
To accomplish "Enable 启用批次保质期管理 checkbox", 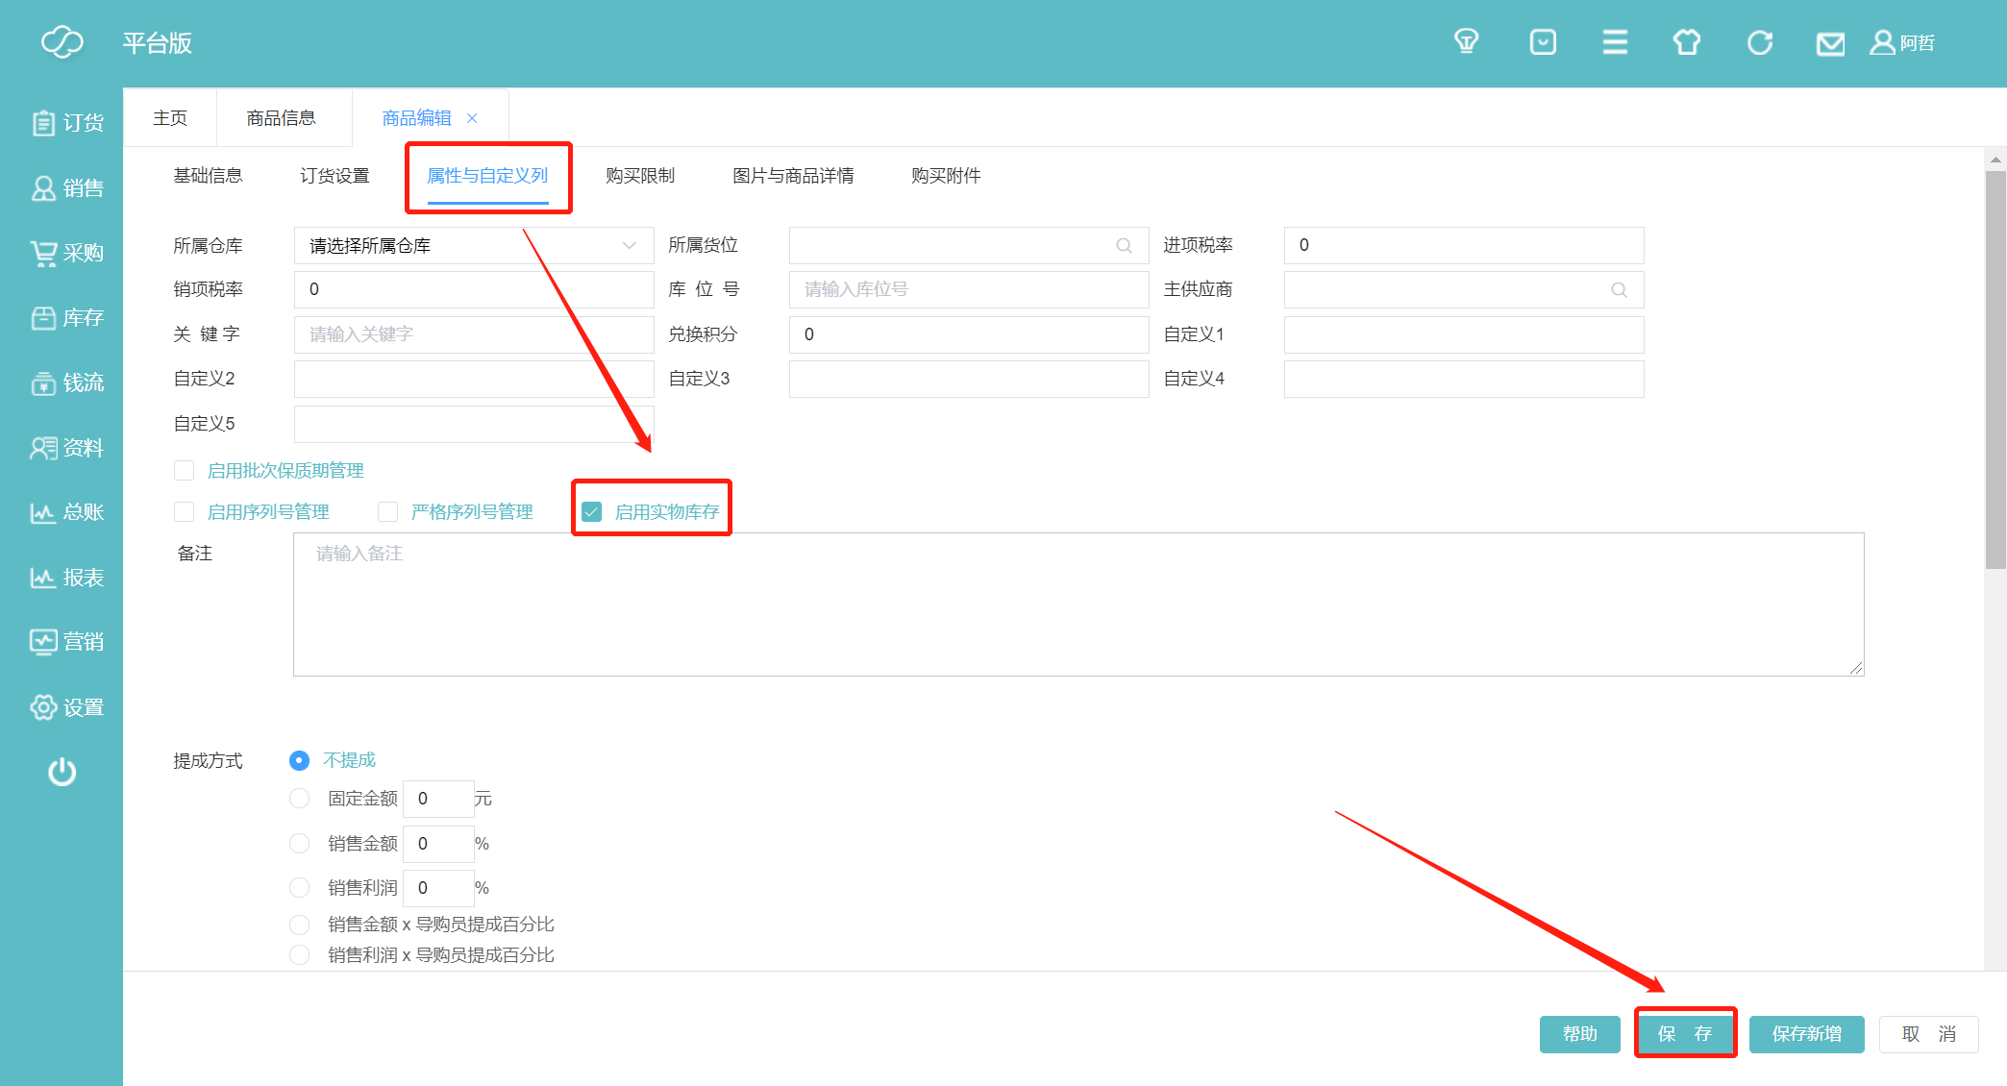I will click(x=185, y=470).
